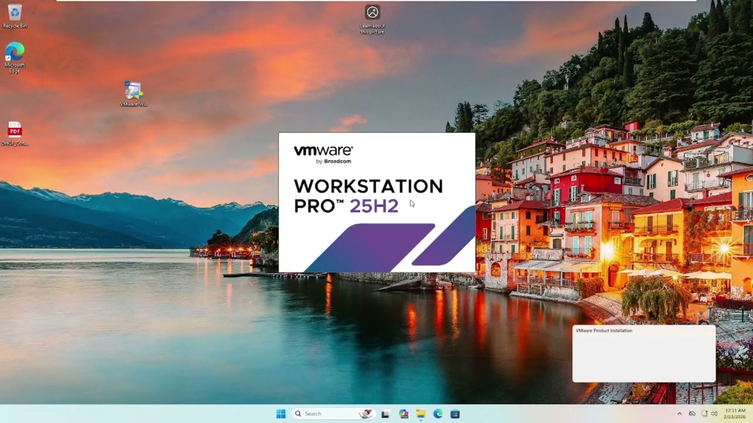Click the taskbar Search box
The height and width of the screenshot is (423, 753).
pos(334,414)
